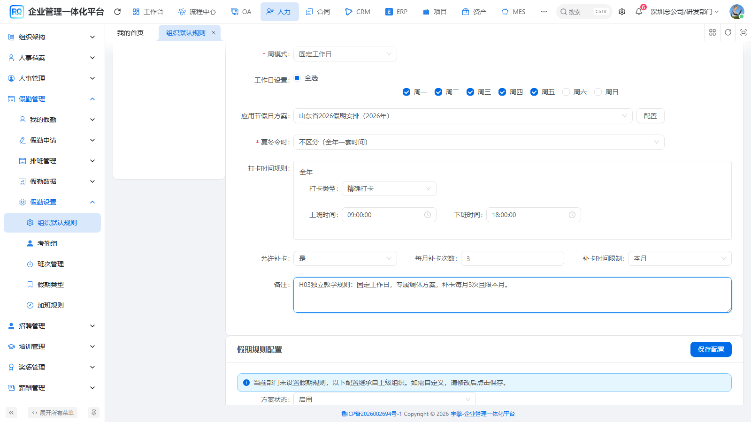
Task: Uncheck the 周五 checkbox
Action: coord(534,92)
